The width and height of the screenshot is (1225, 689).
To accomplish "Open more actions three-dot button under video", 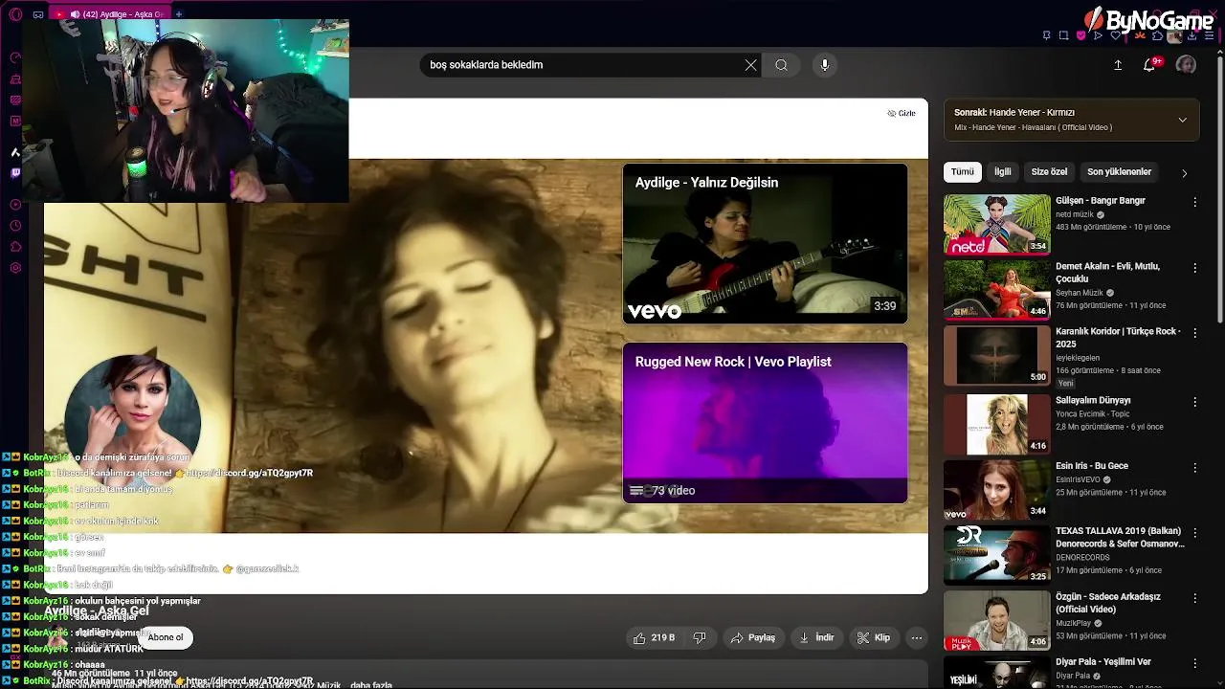I will (x=916, y=637).
